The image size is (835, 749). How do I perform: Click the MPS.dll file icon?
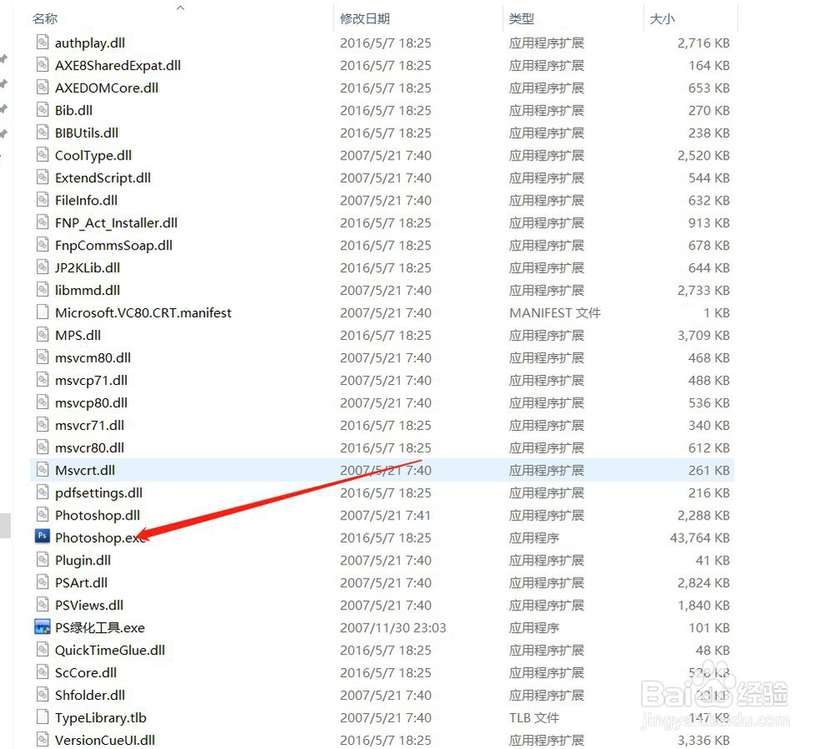(x=43, y=334)
